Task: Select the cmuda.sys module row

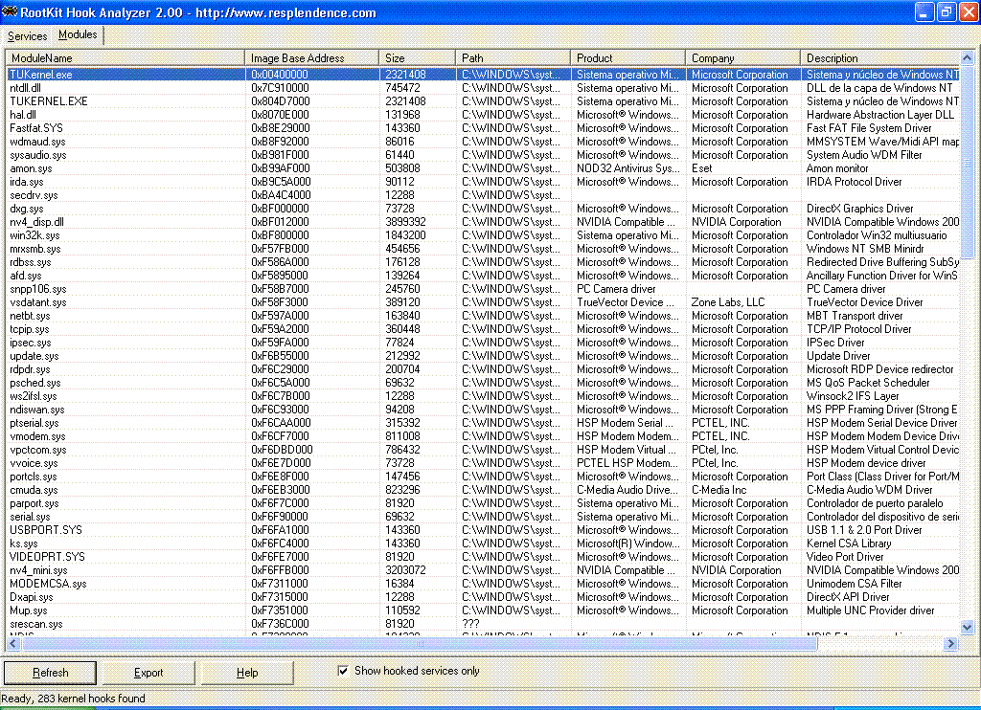Action: click(483, 490)
